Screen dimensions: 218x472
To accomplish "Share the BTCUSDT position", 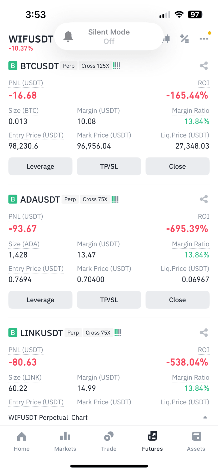I will tap(204, 66).
